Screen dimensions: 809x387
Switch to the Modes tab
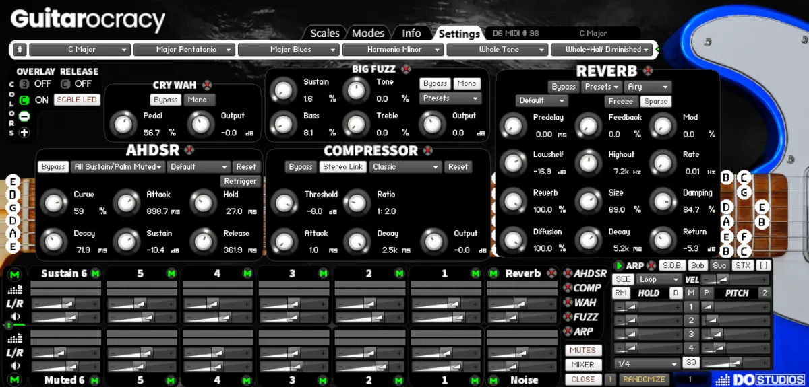click(x=368, y=33)
